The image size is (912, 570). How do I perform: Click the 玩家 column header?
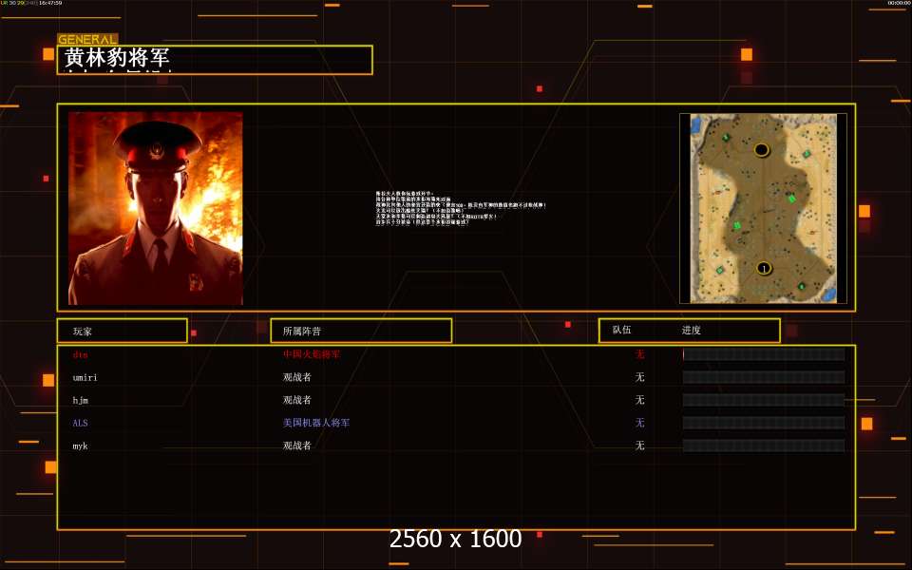click(x=82, y=332)
